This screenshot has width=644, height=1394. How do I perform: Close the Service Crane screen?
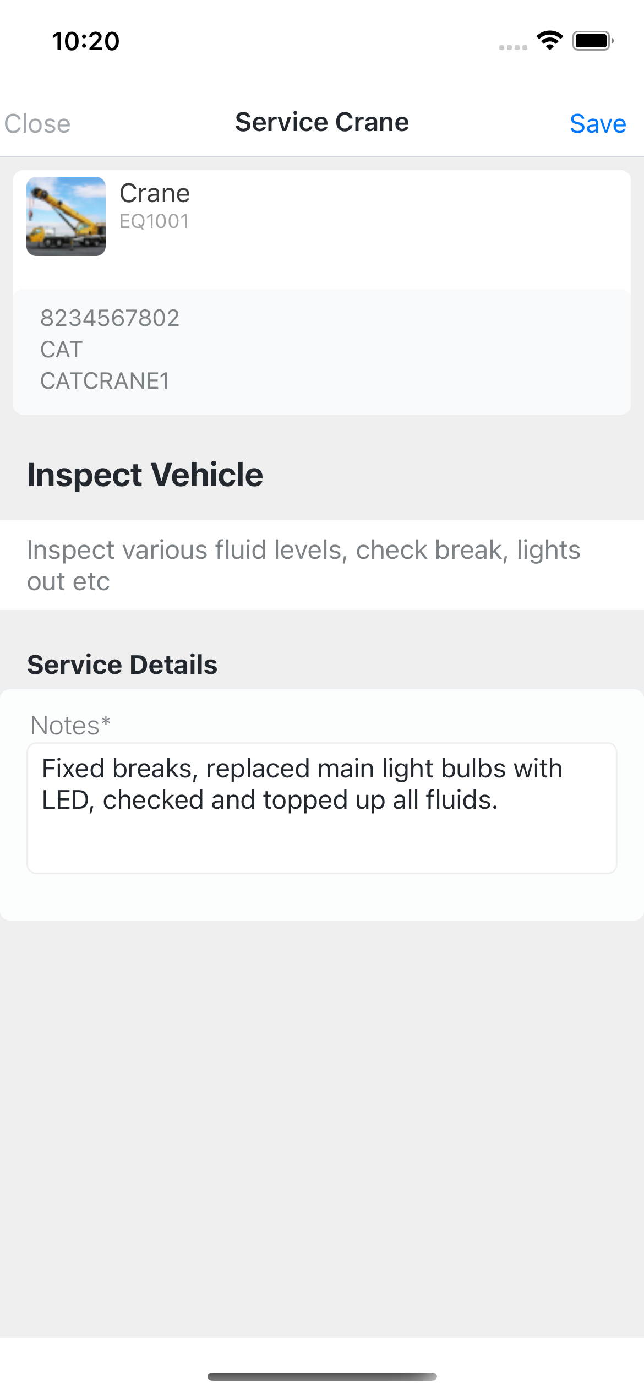36,123
